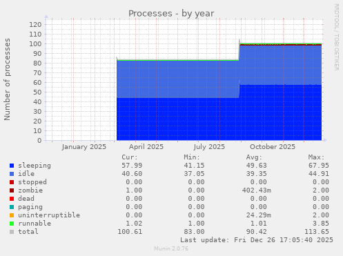Click the 'Min:' column header
The width and height of the screenshot is (343, 256).
[192, 157]
